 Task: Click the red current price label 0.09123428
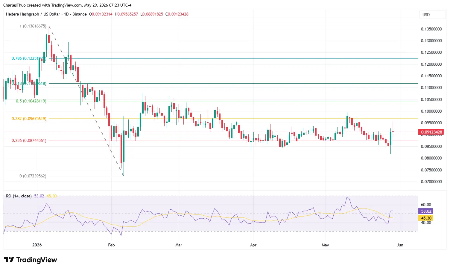[x=431, y=132]
